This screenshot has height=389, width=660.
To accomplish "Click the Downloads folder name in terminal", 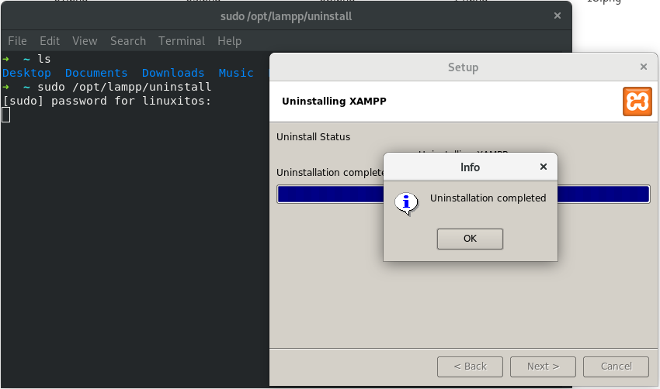I will [173, 73].
